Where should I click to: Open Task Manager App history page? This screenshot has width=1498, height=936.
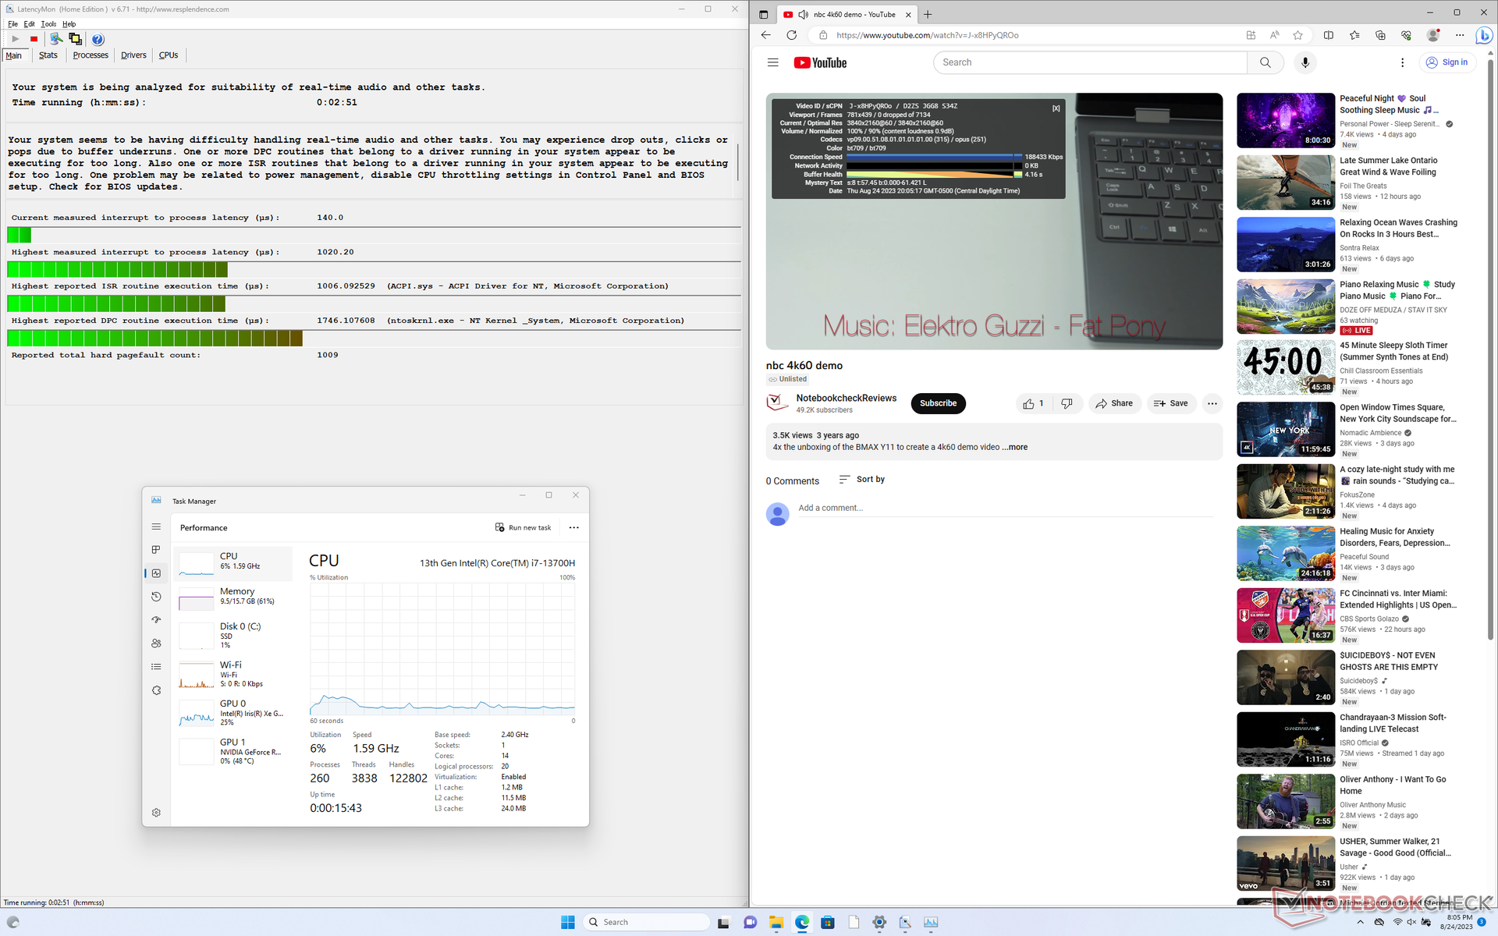pos(156,597)
